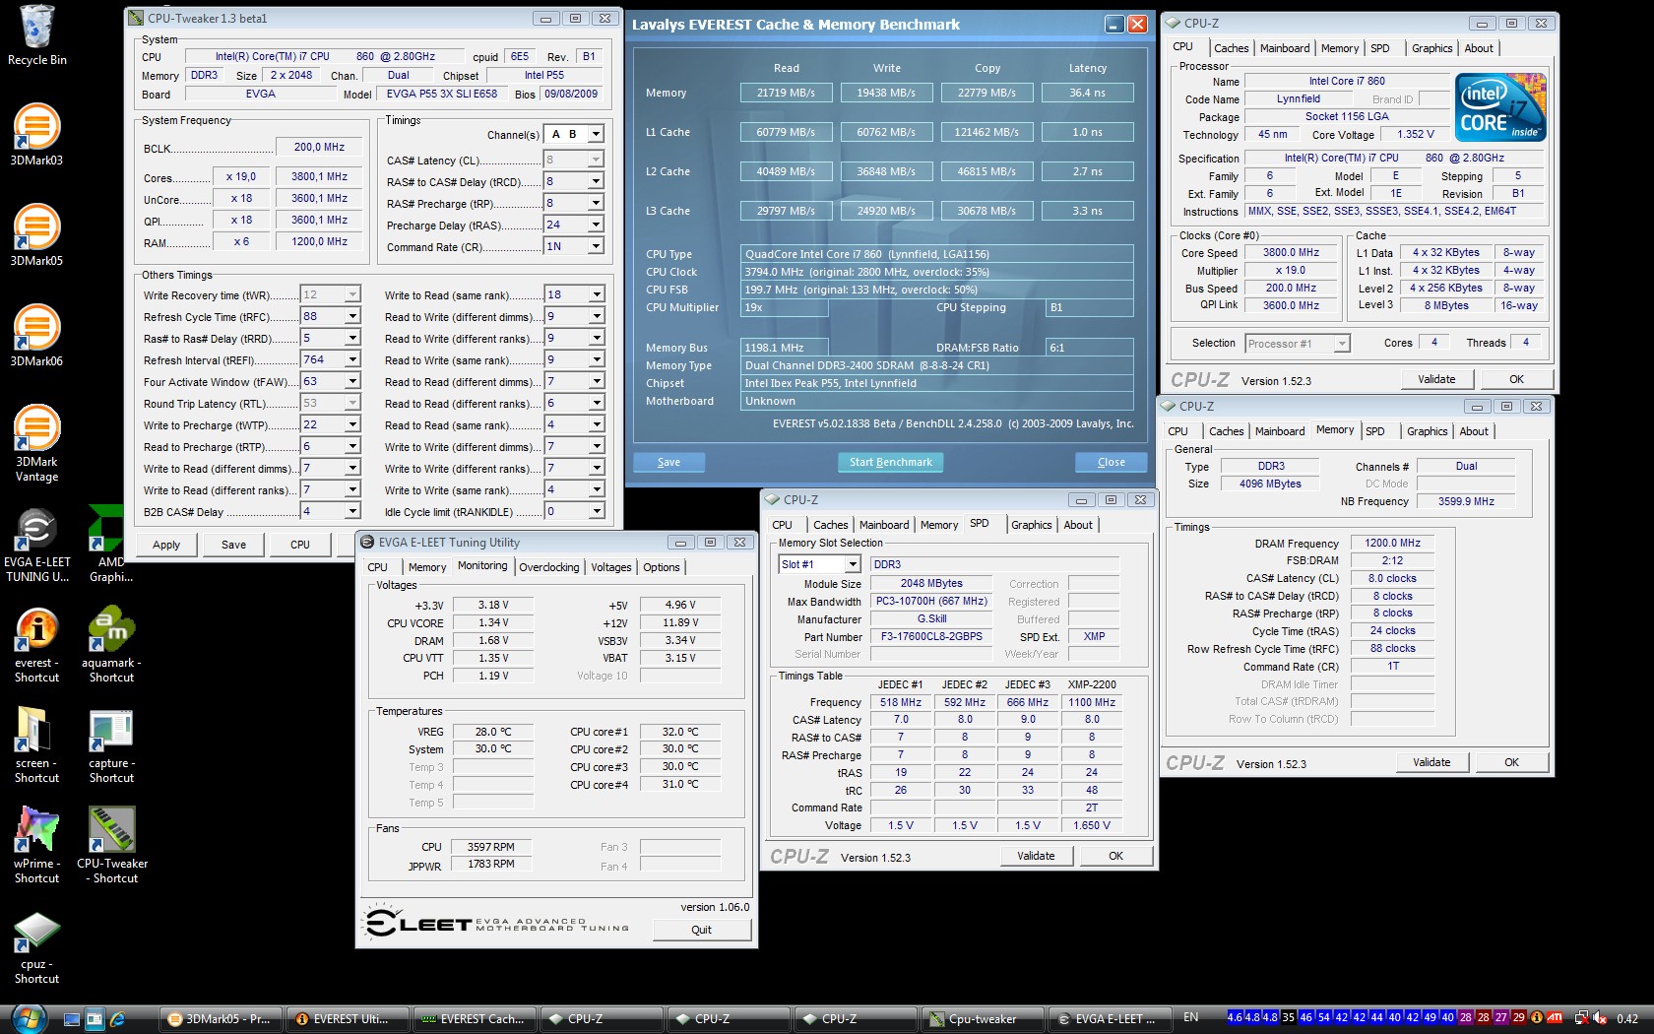Click the Memory Read 21719 MB/s result

(786, 93)
